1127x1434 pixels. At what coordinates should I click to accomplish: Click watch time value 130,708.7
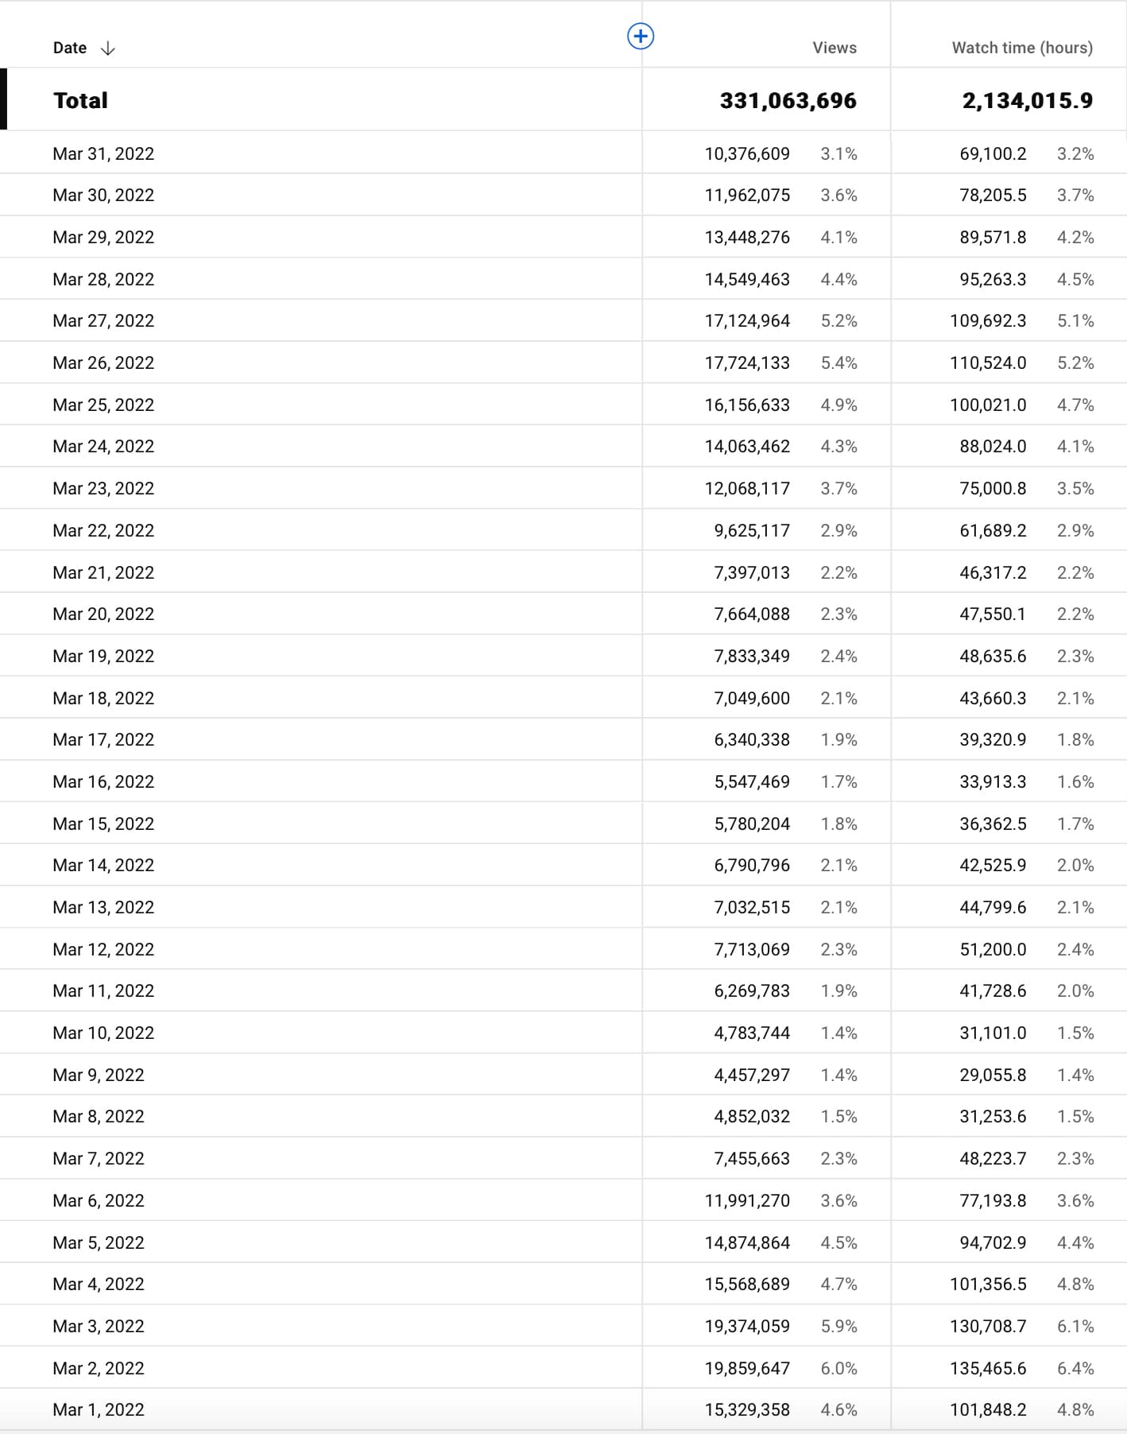tap(988, 1326)
